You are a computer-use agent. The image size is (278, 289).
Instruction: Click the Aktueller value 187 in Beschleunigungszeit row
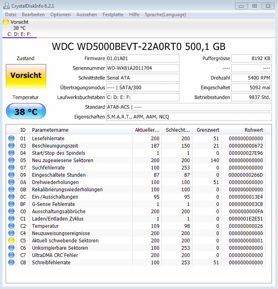155,146
